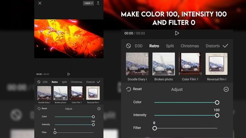The image size is (246, 138).
Task: Click the Intensity slider handle in the enlarged panel
Action: pos(217,115)
